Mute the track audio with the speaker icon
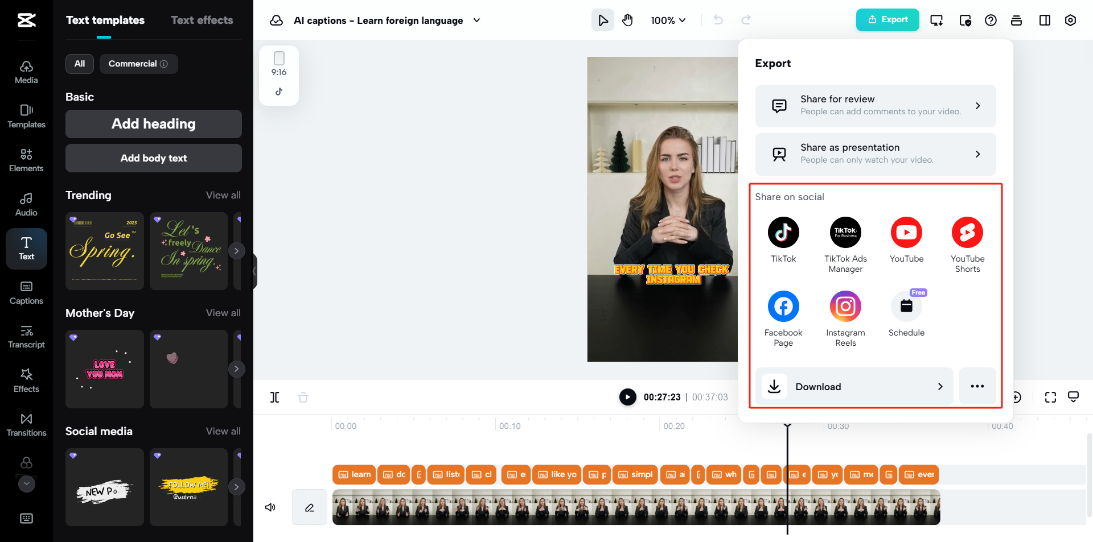This screenshot has width=1093, height=542. click(270, 507)
